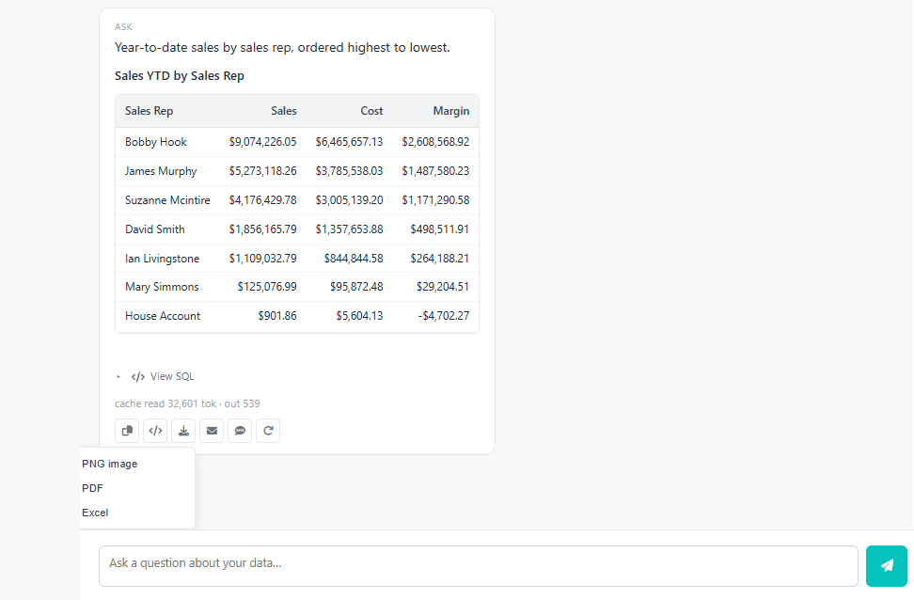Click David Smith's margin $498,511.91
914x600 pixels.
coord(439,229)
